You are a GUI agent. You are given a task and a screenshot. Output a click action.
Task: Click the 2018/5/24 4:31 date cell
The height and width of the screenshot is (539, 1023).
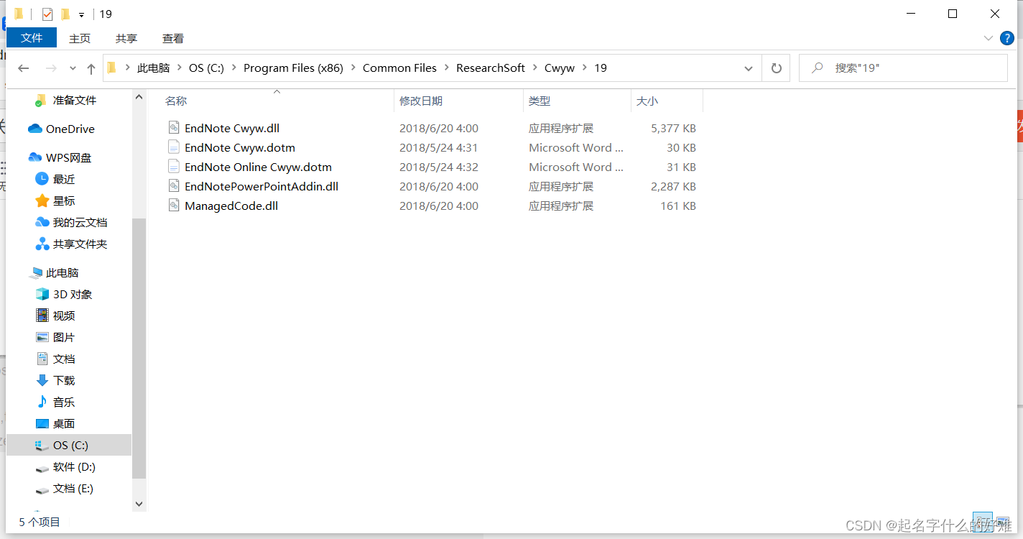tap(439, 148)
